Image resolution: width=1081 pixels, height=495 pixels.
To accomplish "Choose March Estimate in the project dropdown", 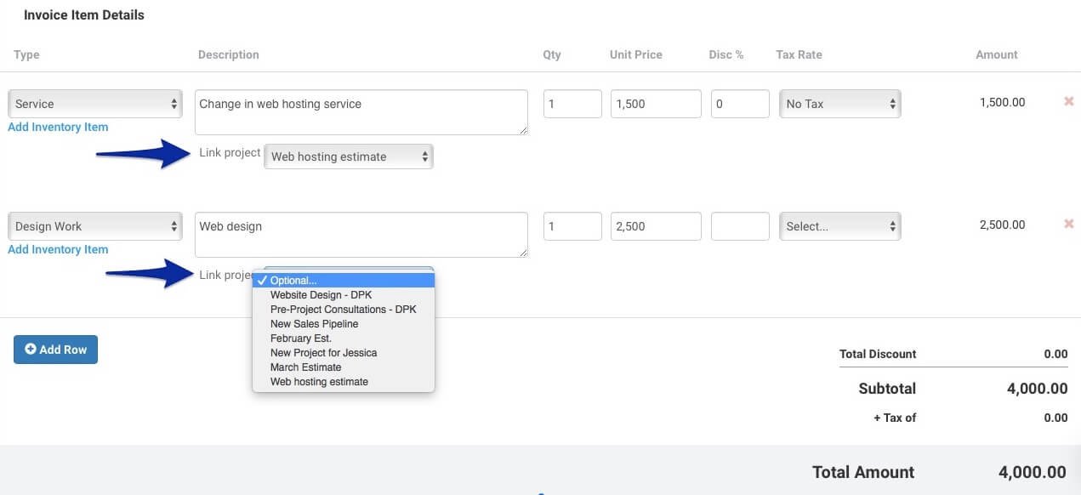I will (305, 367).
